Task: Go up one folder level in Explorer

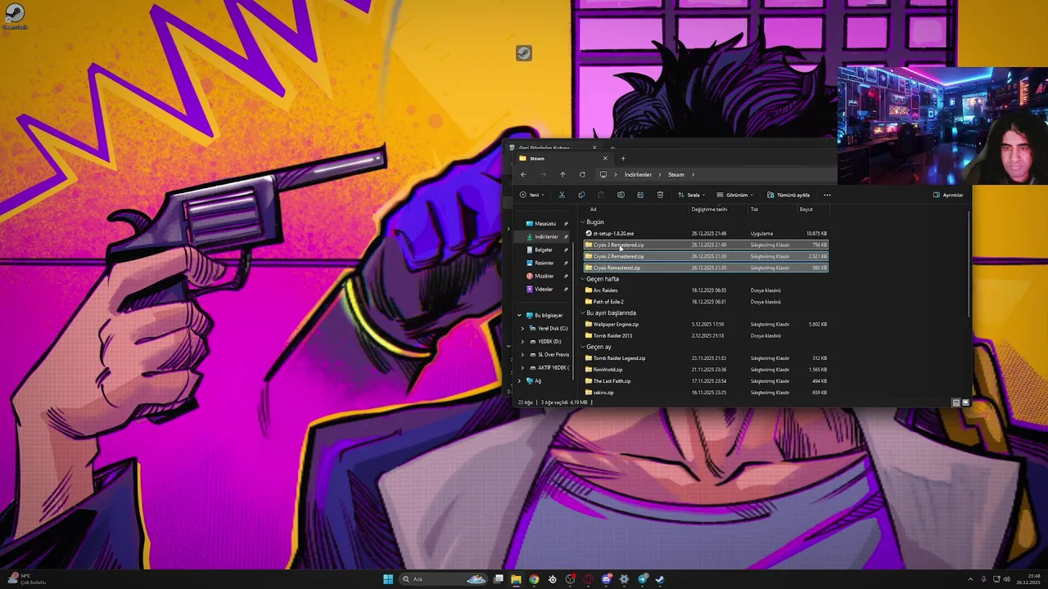Action: click(x=562, y=174)
